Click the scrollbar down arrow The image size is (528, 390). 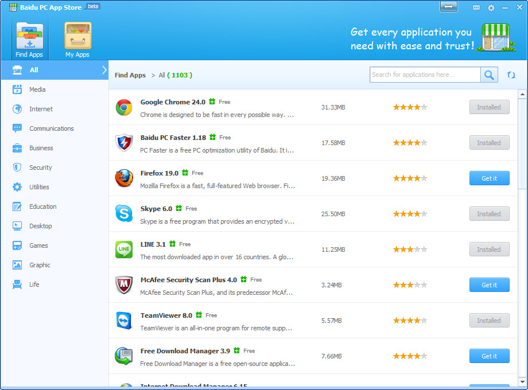522,382
